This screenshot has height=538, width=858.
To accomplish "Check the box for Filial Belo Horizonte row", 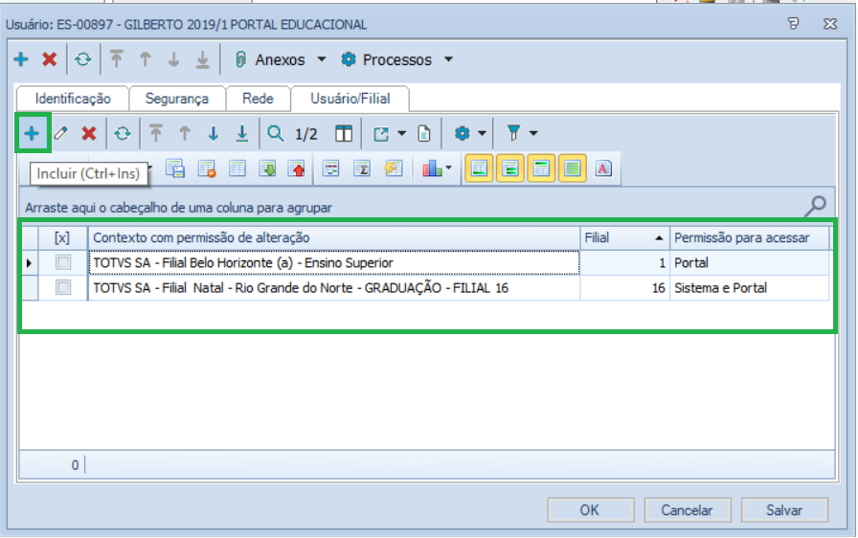I will point(63,262).
